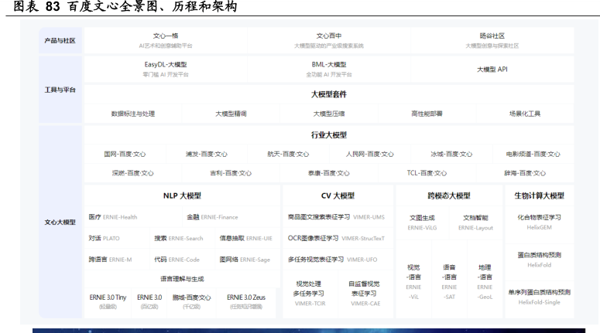This screenshot has height=333, width=600.
Task: Select the 信息抽取 ERNIE-UIE entry
Action: [248, 238]
